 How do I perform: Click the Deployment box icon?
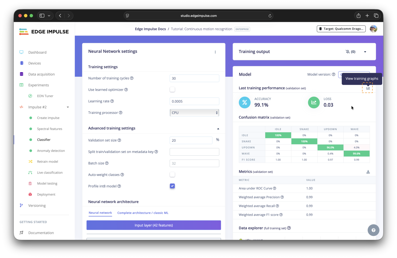[30, 194]
